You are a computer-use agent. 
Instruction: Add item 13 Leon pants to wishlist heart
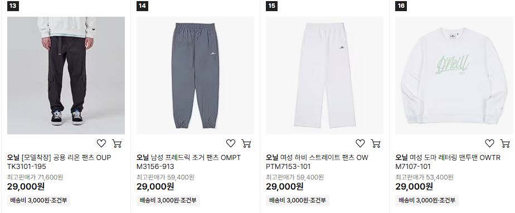101,143
